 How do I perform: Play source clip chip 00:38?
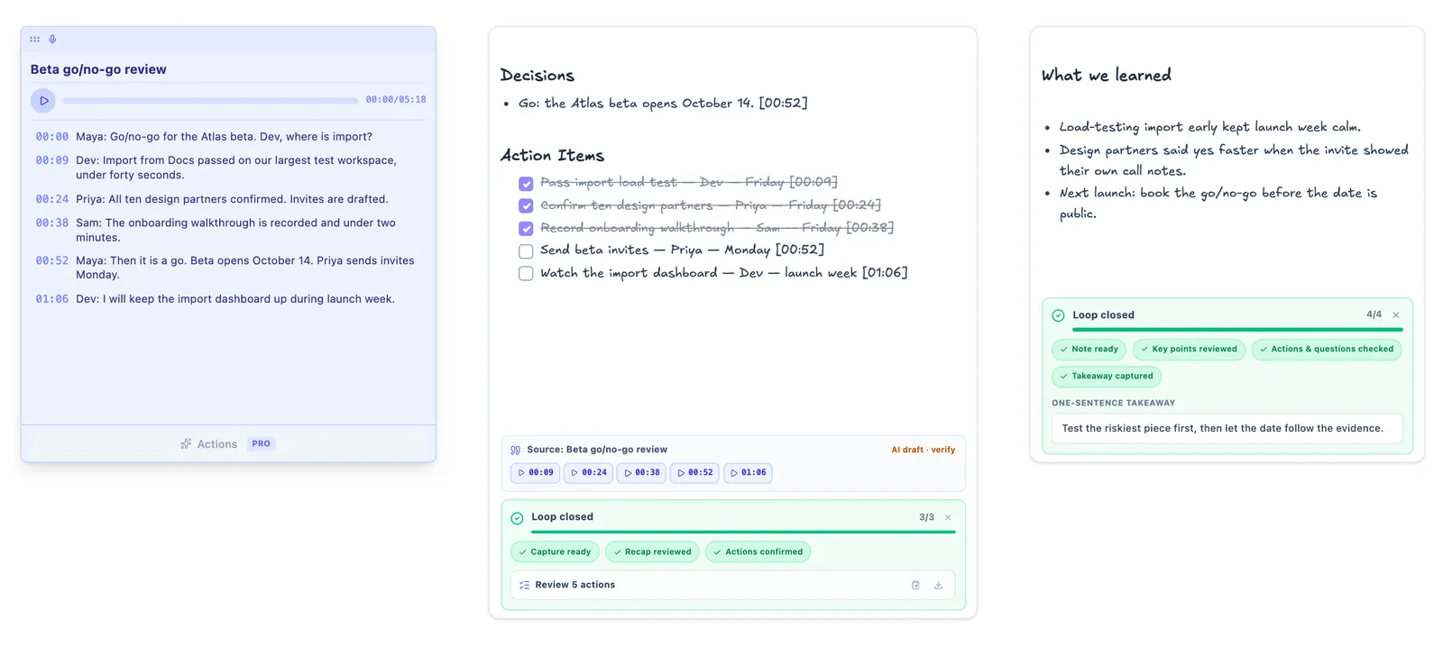[642, 473]
